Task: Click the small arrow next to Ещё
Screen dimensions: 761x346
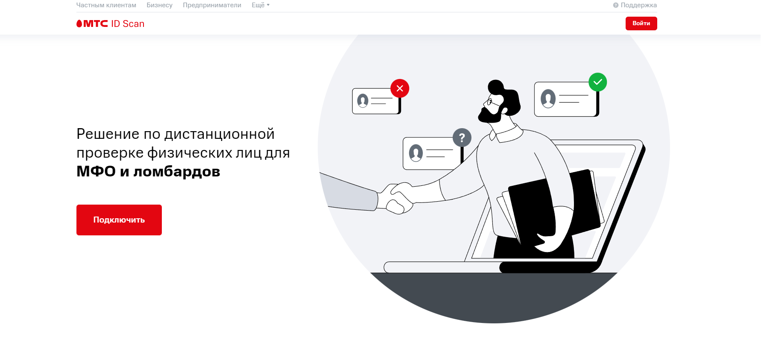Action: [268, 5]
